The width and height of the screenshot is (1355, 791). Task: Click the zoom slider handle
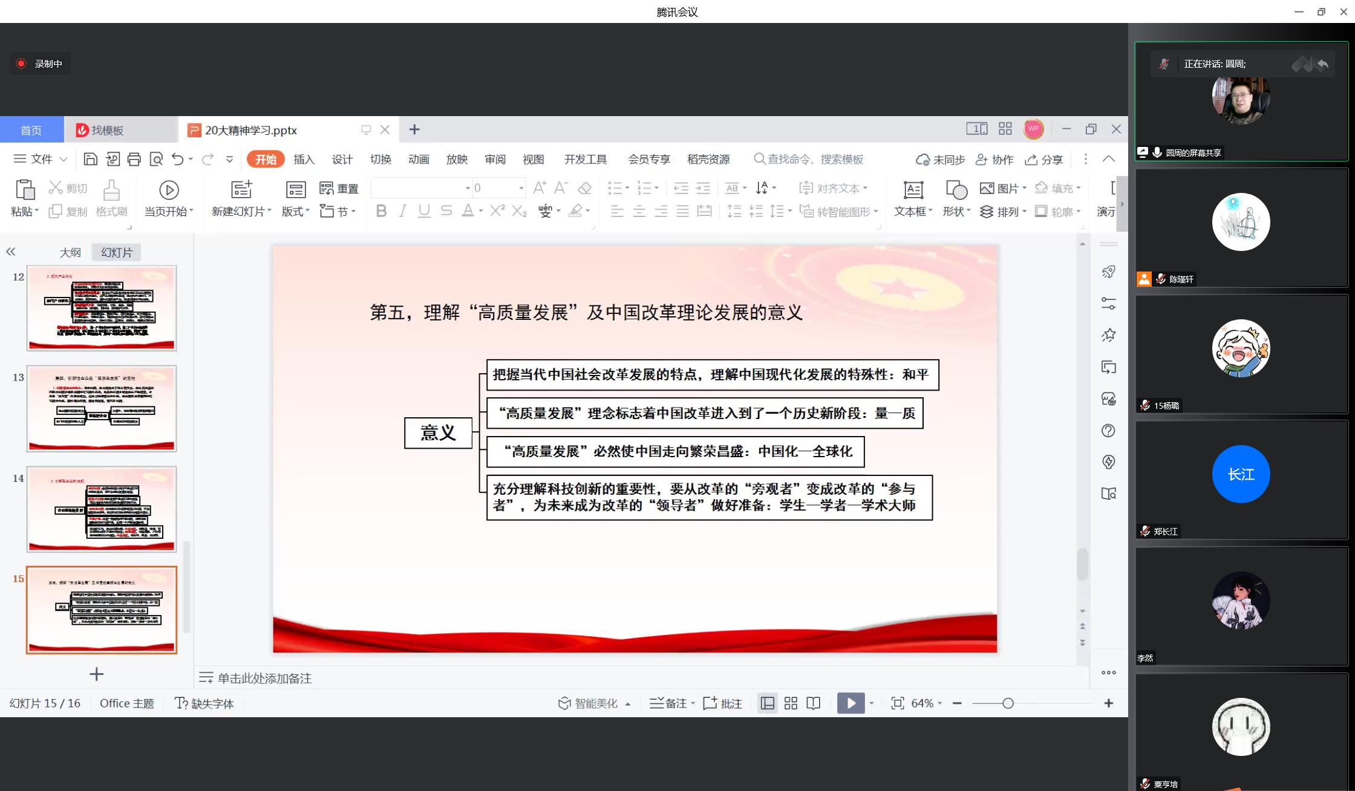1007,703
